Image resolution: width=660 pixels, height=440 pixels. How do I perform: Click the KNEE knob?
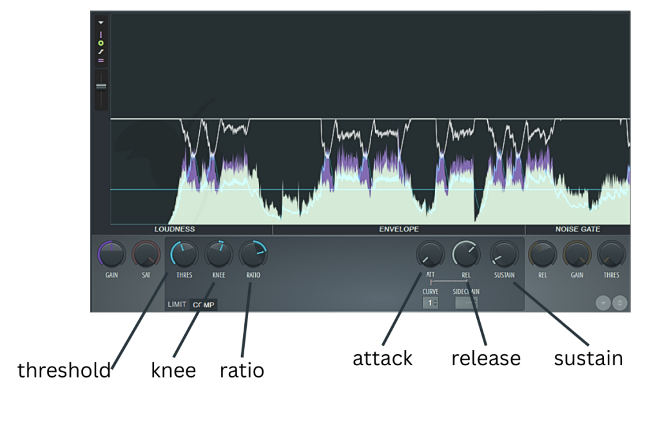[218, 254]
